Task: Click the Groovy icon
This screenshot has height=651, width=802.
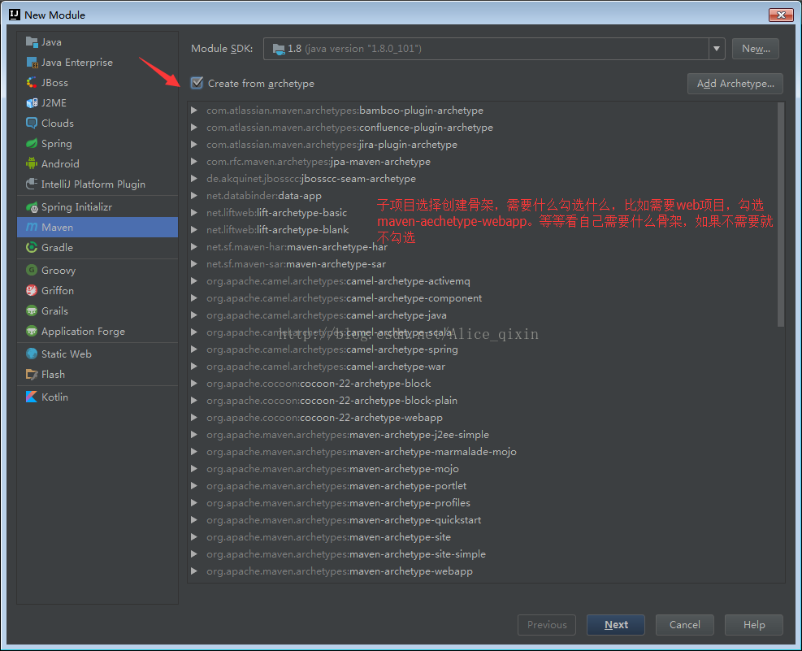Action: click(32, 270)
